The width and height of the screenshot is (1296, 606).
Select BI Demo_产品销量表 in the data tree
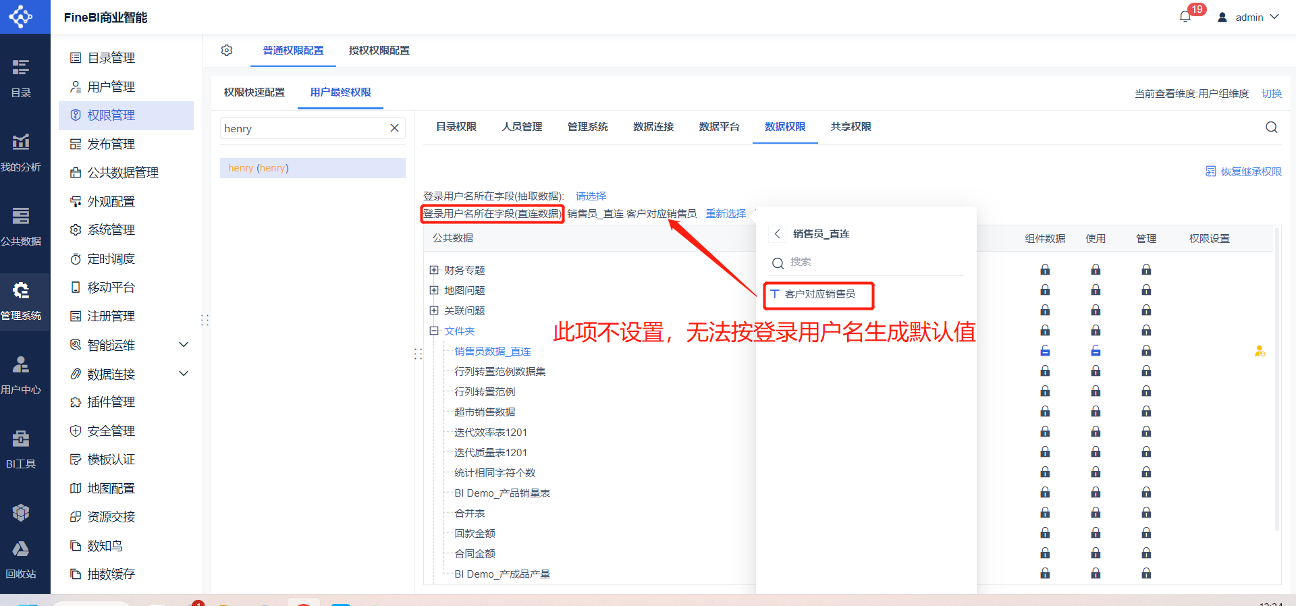pyautogui.click(x=502, y=493)
